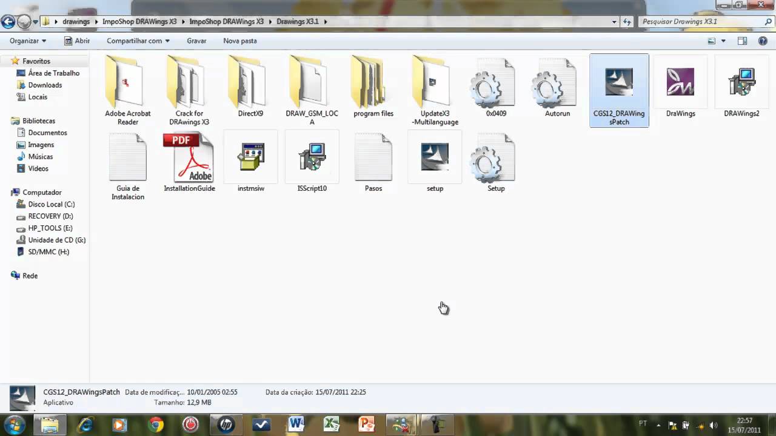Expand the arrow after Drawings X3.1 breadcrumb
Image resolution: width=776 pixels, height=436 pixels.
[x=326, y=21]
